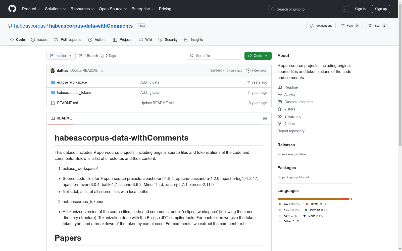Screen dimensions: 402x251
Task: Click the fork icon beside 0 forks
Action: (280, 124)
